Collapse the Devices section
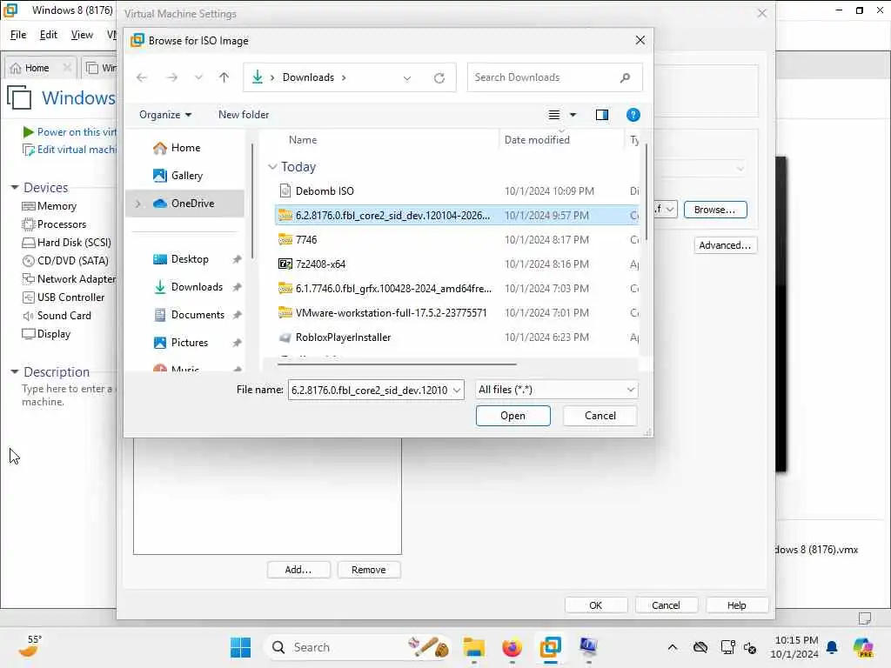This screenshot has height=668, width=891. 15,188
